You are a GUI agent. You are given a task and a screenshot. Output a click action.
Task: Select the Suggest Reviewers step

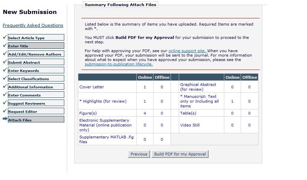(36, 103)
